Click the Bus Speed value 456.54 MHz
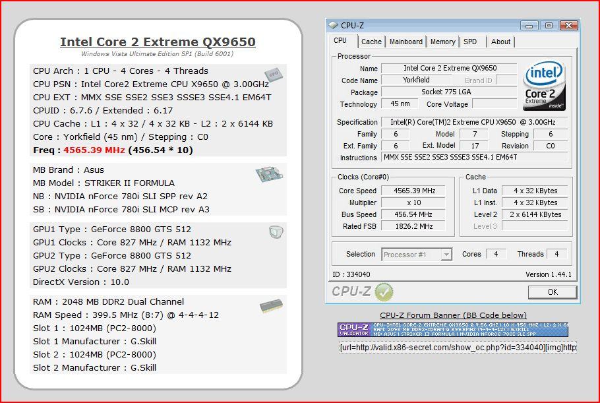This screenshot has height=403, width=600. 413,214
